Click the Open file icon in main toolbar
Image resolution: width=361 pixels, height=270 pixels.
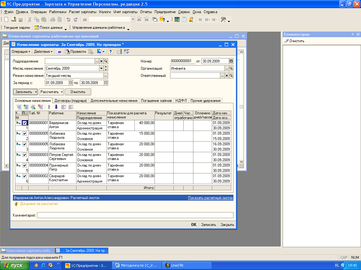13,20
